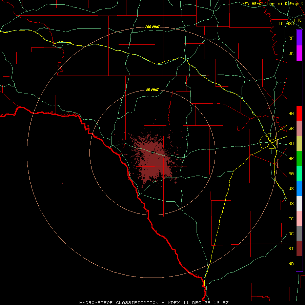
Task: Click the pinkish GR legend swatch
Action: click(x=299, y=128)
